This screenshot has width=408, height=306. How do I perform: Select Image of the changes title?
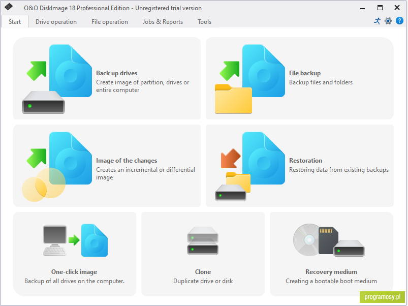[127, 161]
